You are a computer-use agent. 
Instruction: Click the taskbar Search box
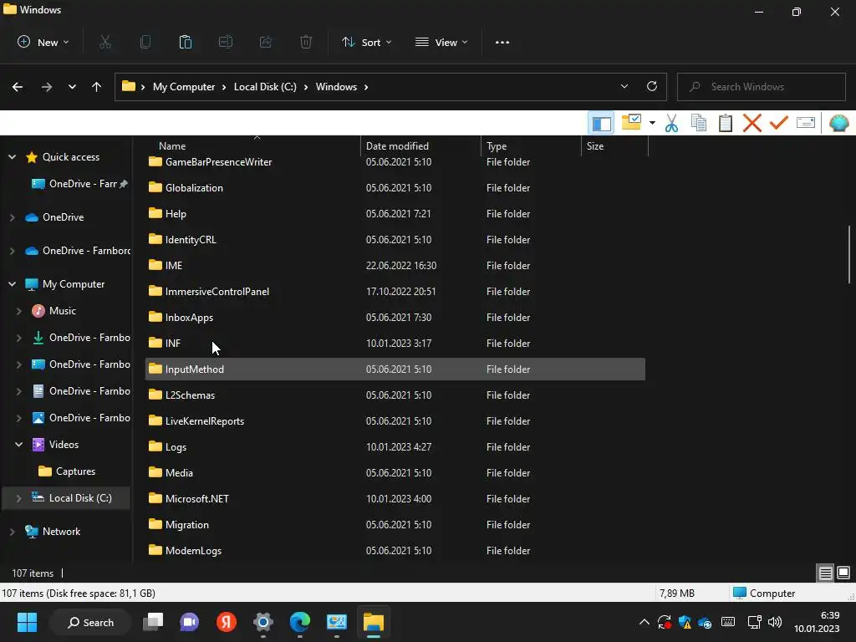90,622
